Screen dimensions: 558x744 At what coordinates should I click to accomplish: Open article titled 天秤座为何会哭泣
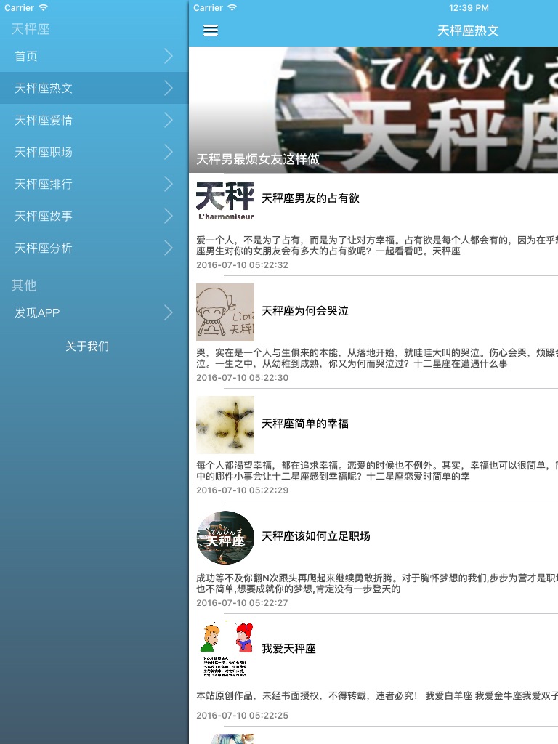point(305,311)
